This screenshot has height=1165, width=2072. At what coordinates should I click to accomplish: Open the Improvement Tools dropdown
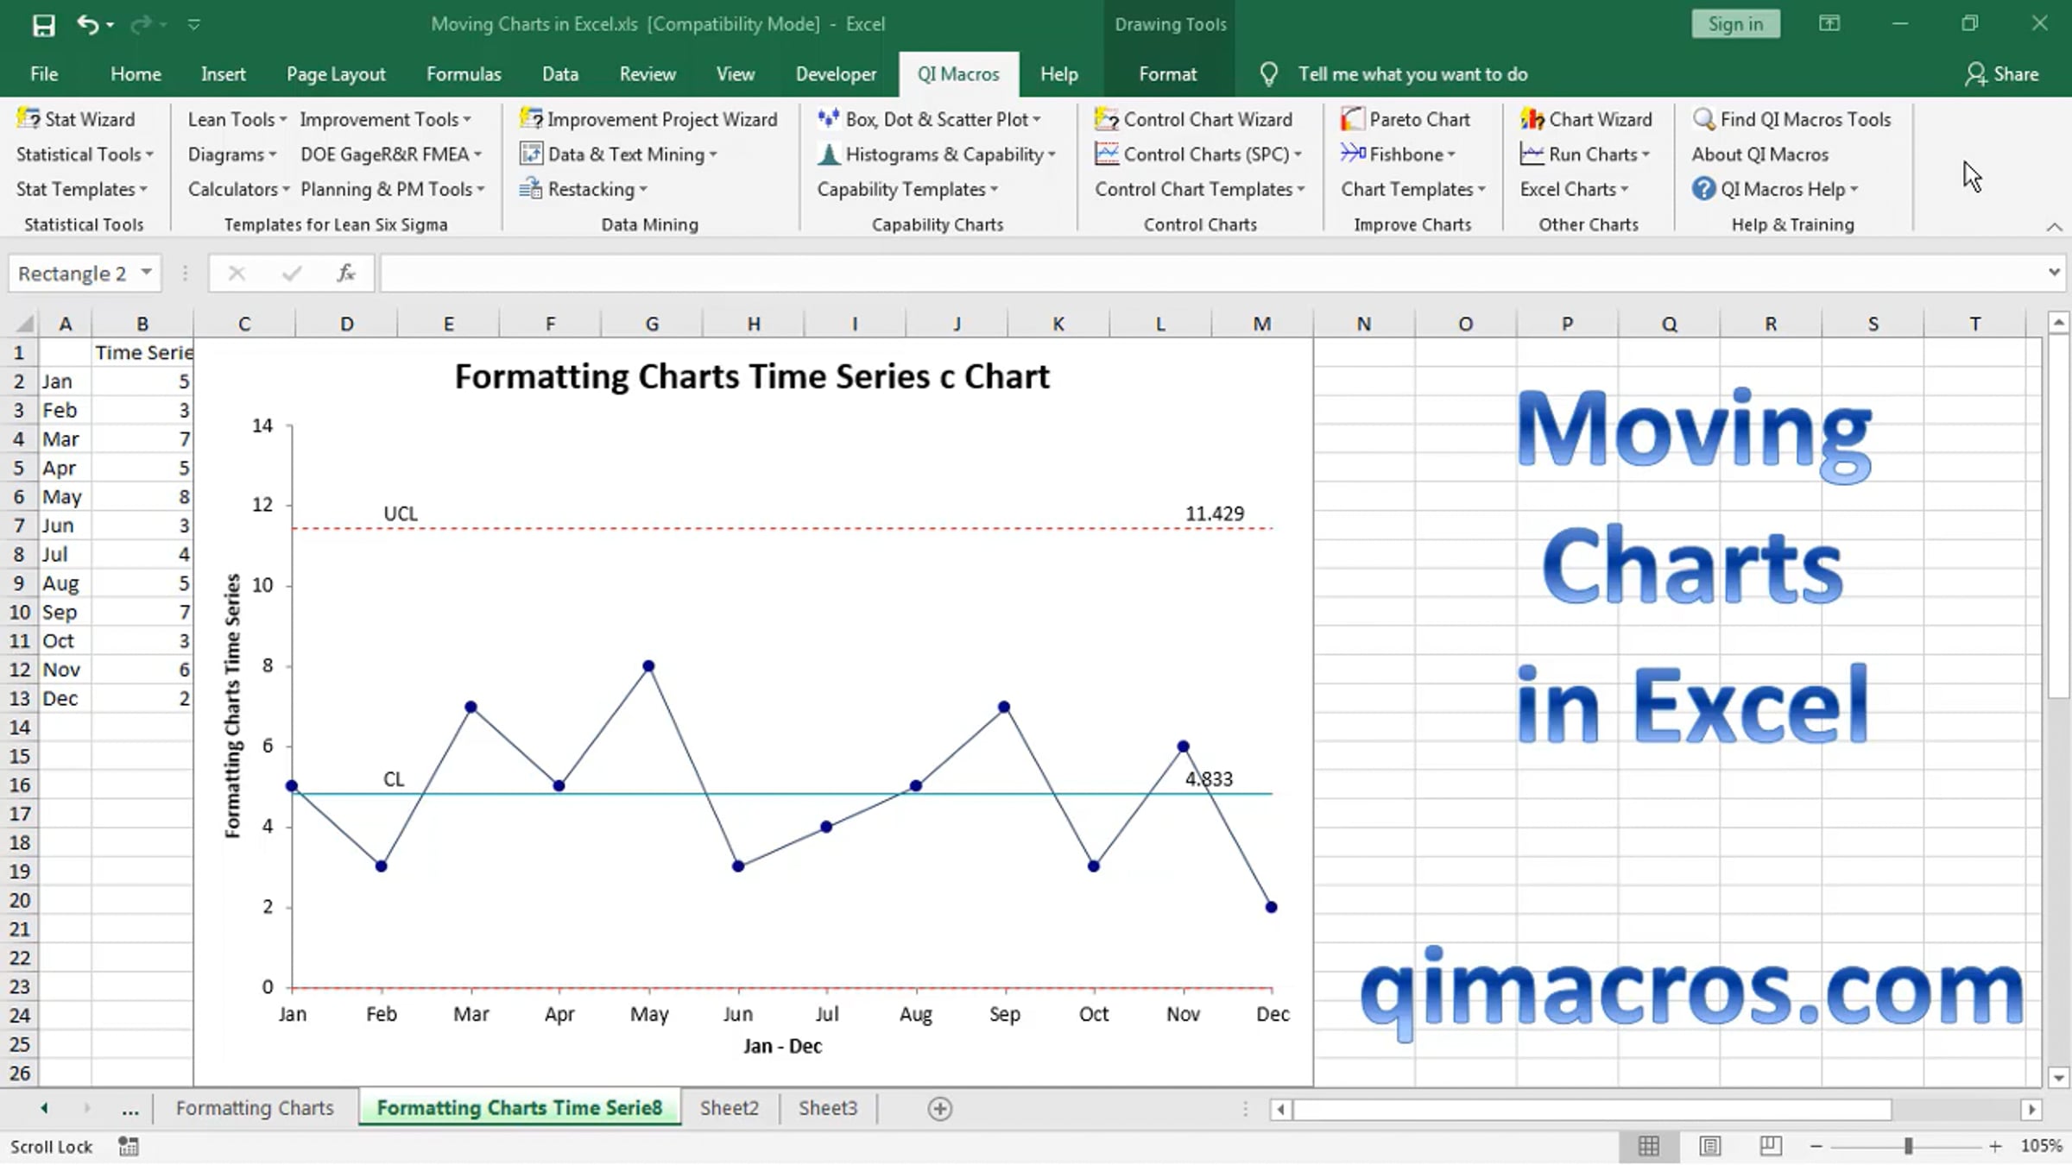pyautogui.click(x=385, y=119)
